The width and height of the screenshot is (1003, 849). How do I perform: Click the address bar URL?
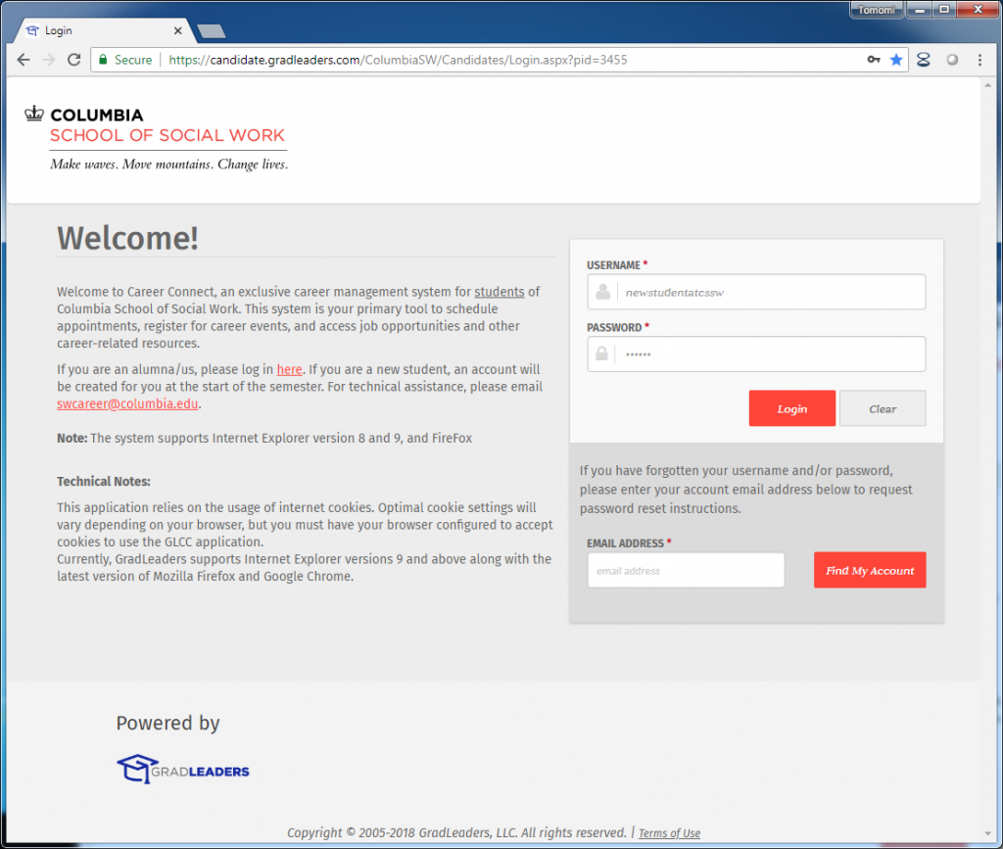tap(398, 60)
